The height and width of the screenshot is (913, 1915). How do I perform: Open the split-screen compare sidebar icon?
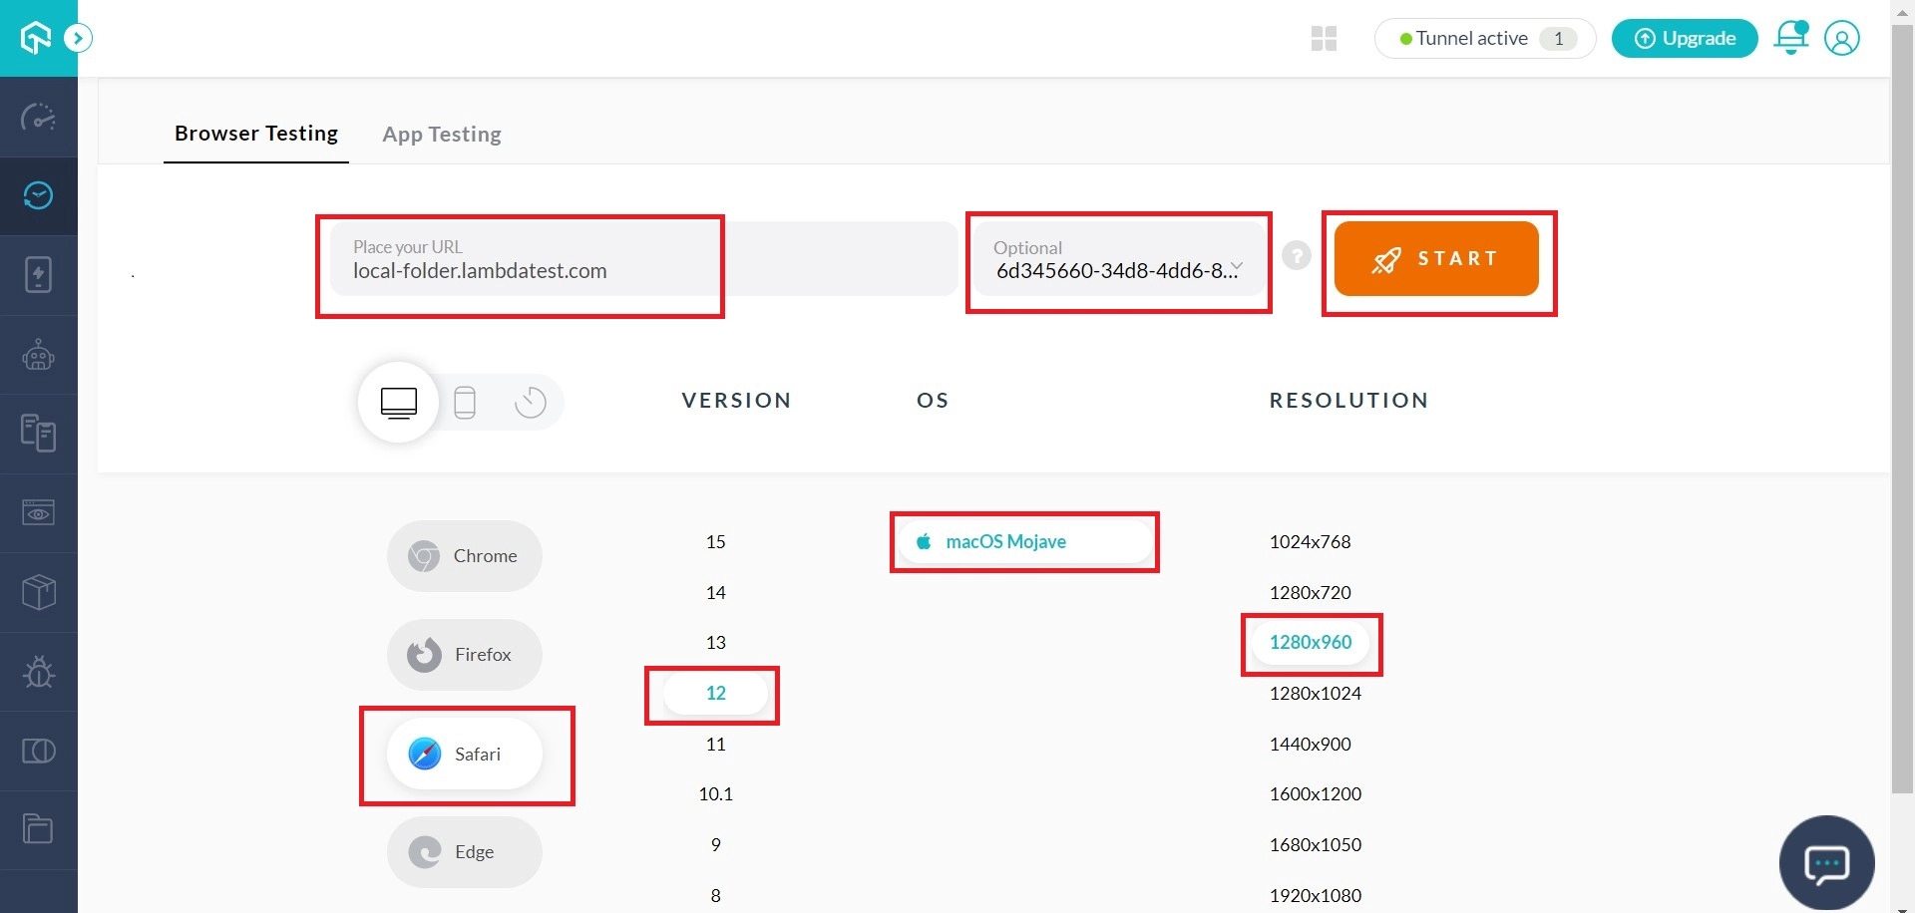click(x=38, y=751)
